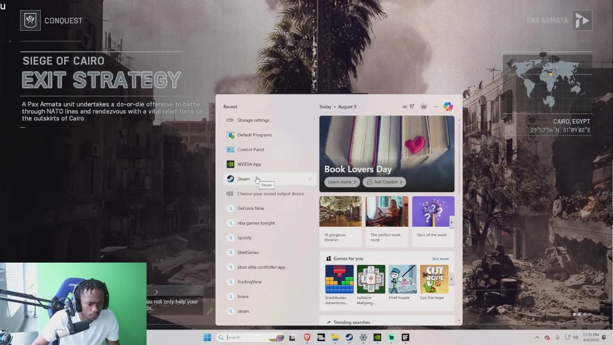Open Microsoft Rewards points (40)
Image resolution: width=613 pixels, height=345 pixels.
[408, 107]
